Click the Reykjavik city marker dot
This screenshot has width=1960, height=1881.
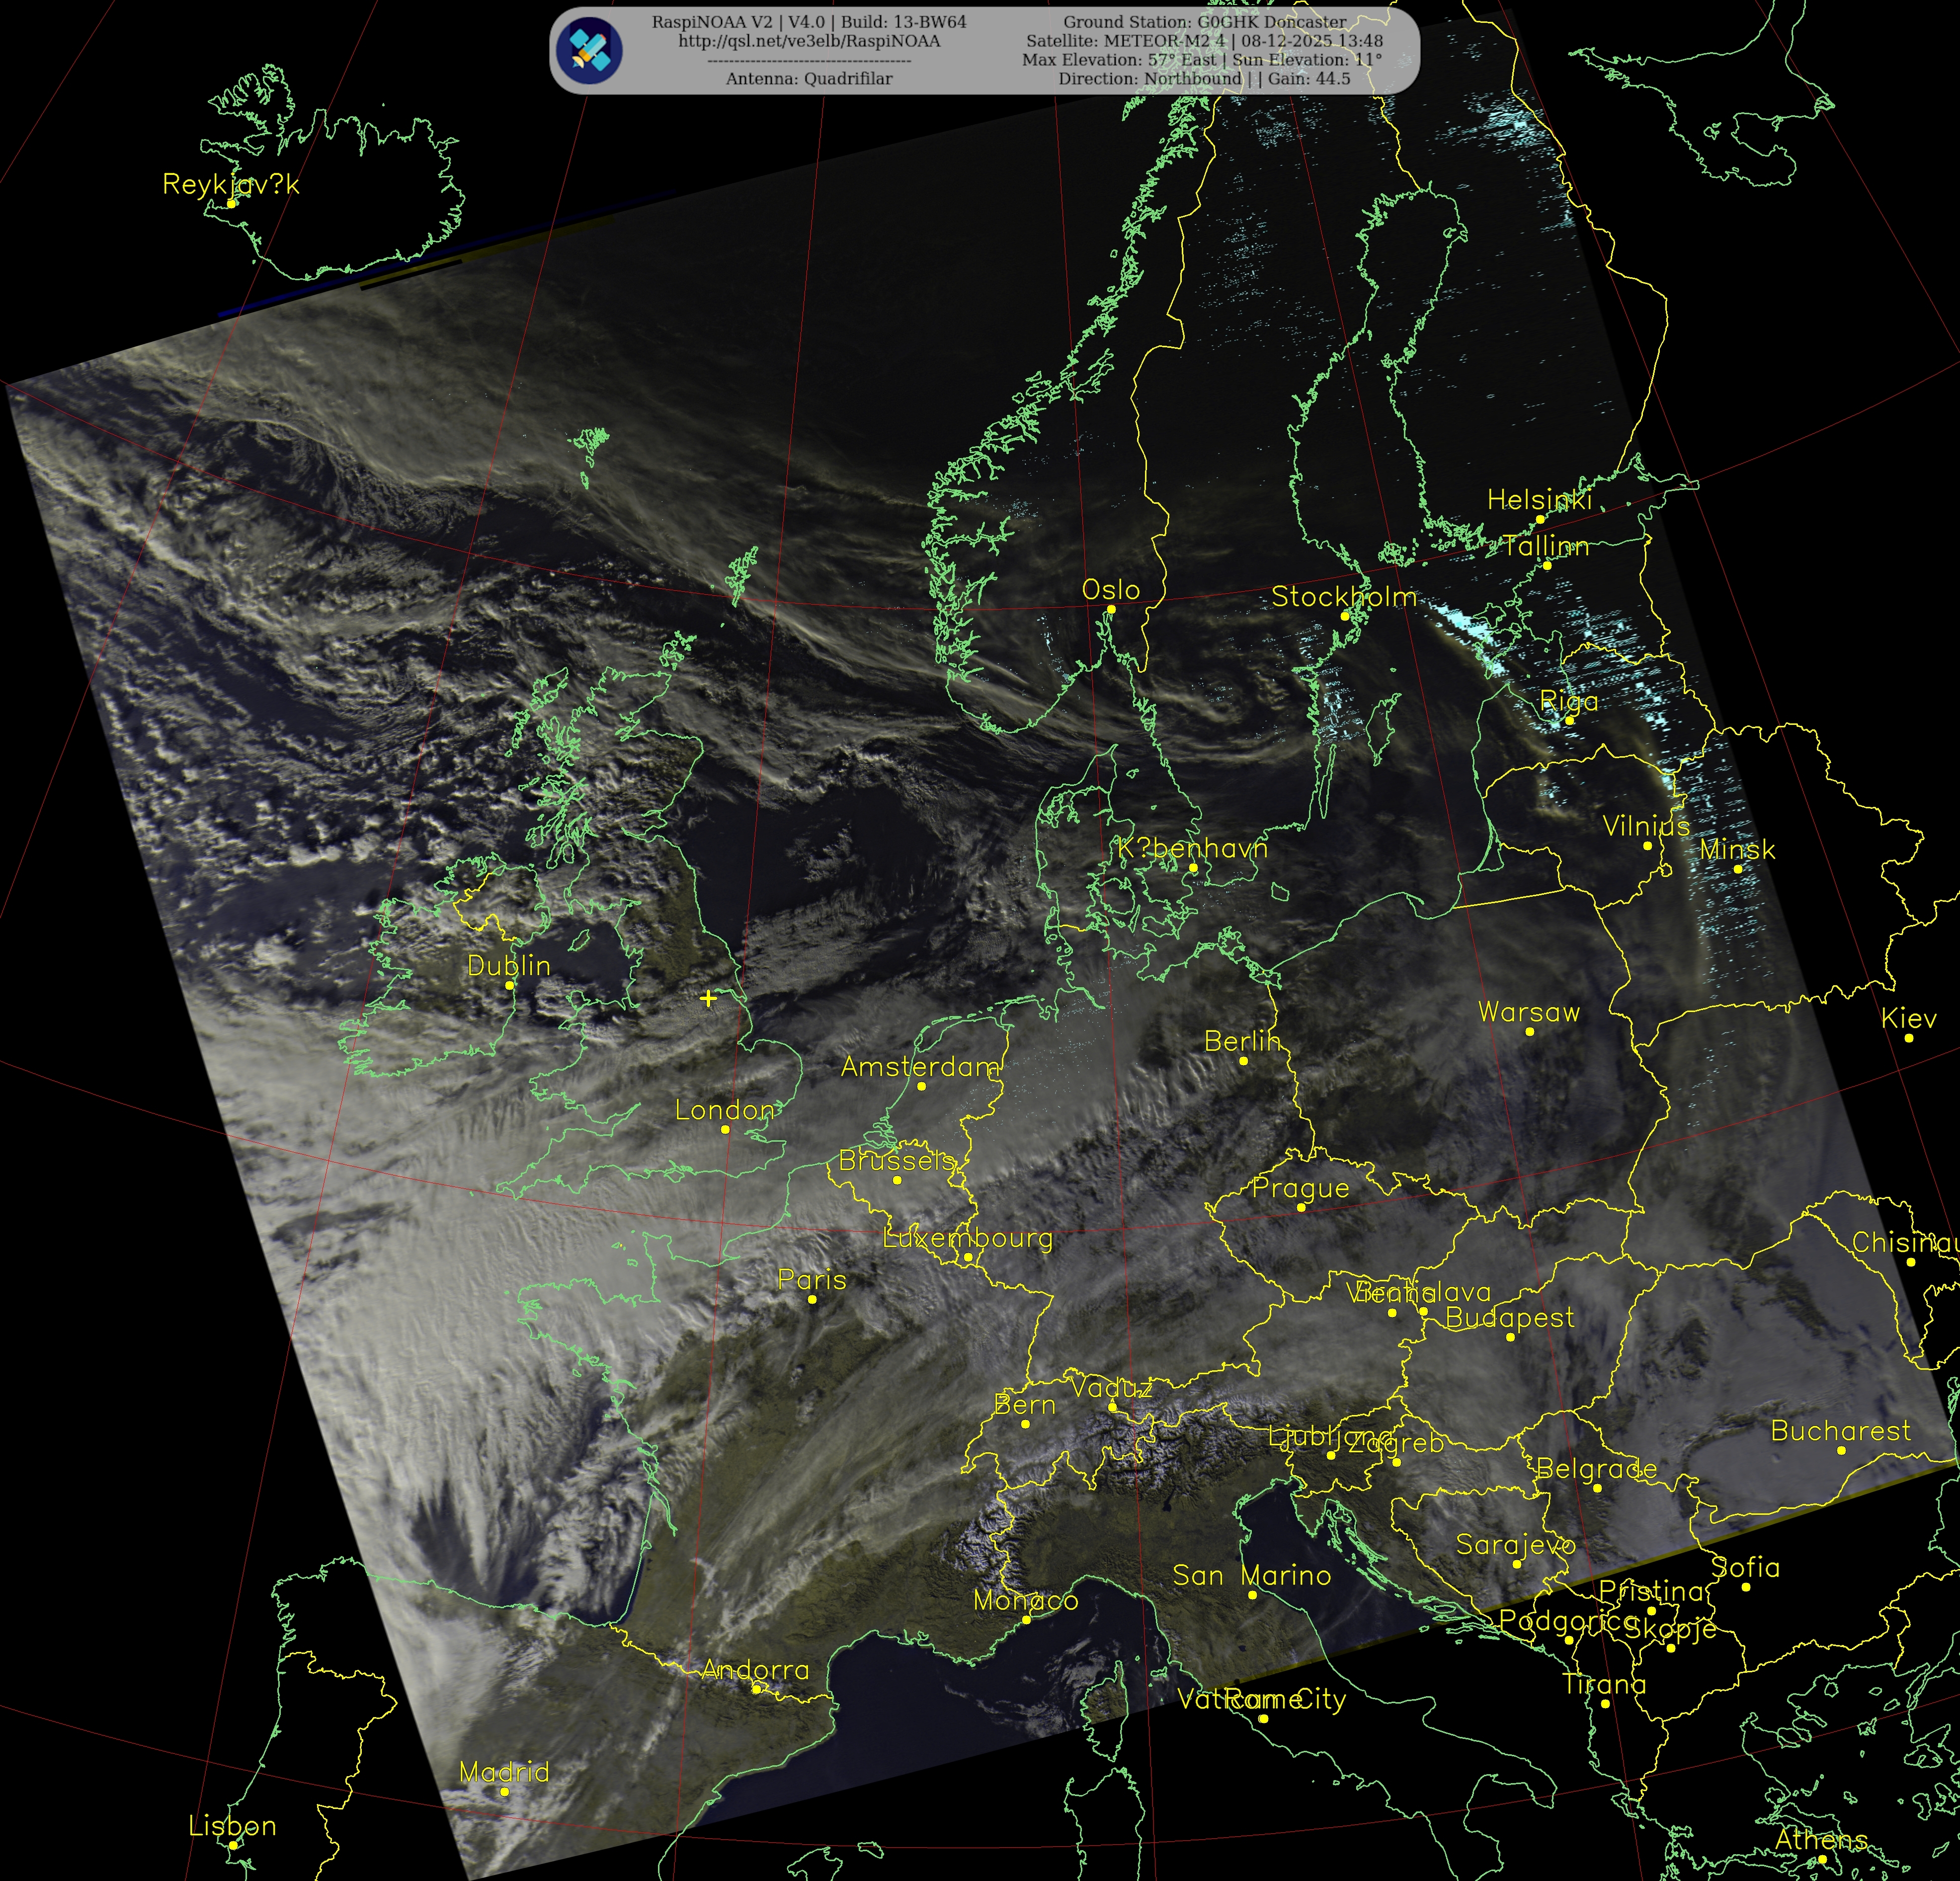232,203
